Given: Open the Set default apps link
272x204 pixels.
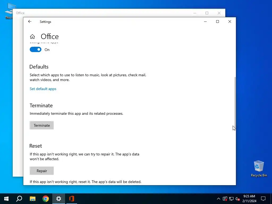Looking at the screenshot, I should [43, 89].
